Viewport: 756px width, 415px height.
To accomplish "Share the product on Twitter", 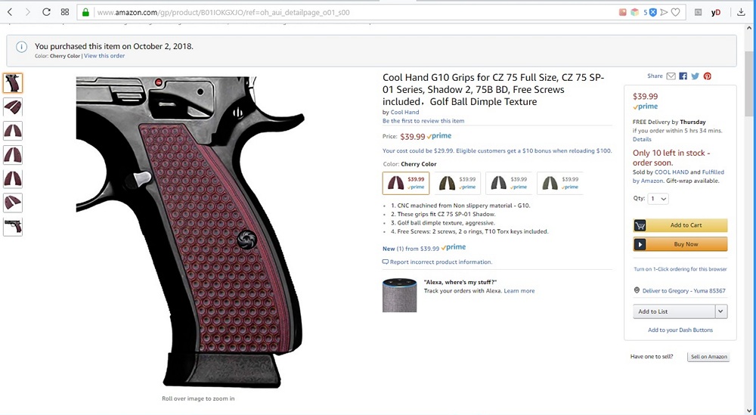I will pos(696,76).
